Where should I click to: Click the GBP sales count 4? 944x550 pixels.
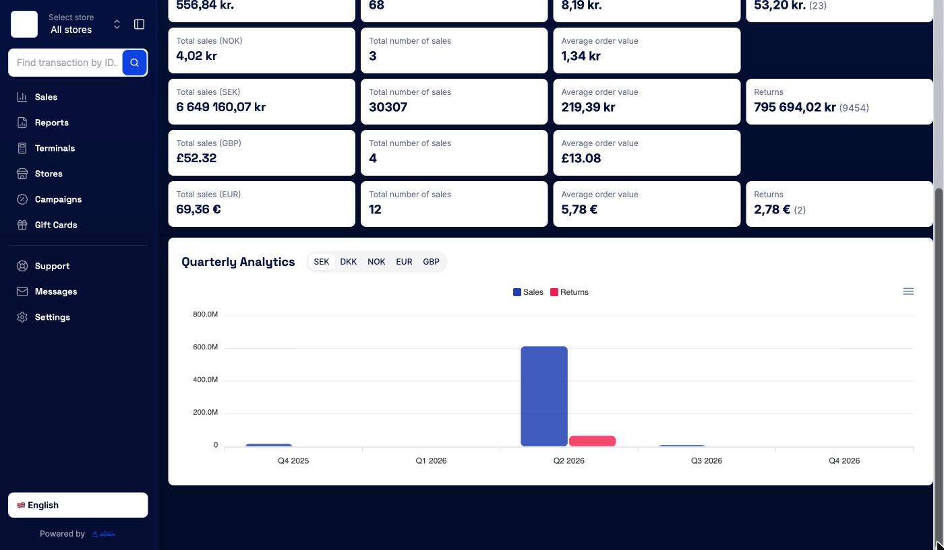click(373, 158)
